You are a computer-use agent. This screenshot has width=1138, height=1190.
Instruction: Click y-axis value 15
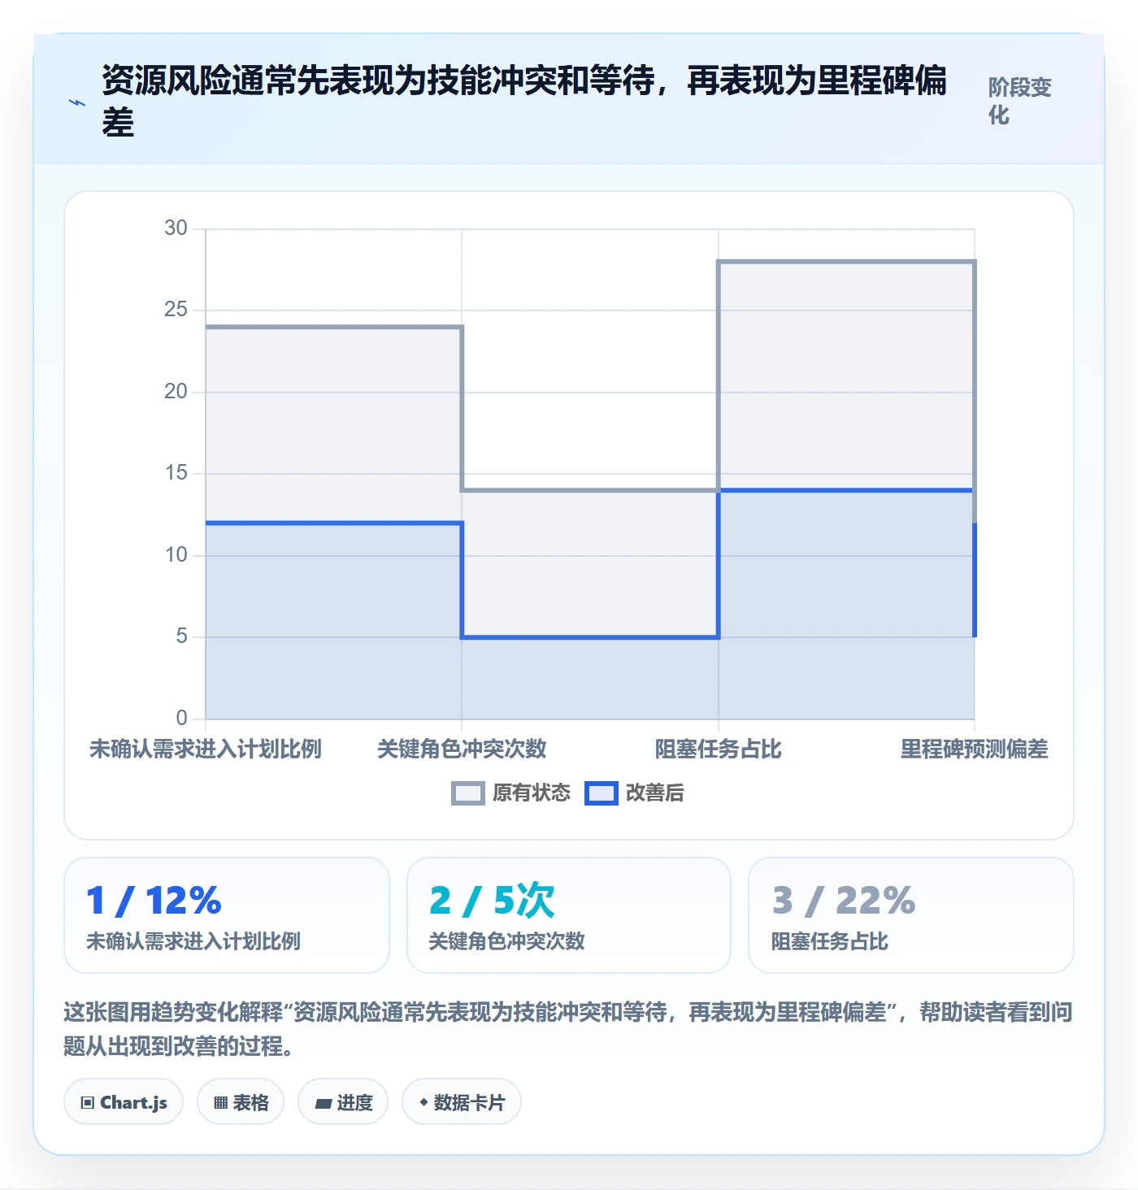[x=176, y=472]
